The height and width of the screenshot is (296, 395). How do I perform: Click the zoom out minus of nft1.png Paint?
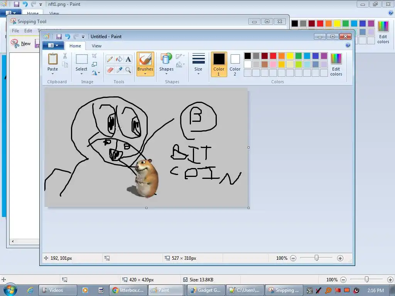[343, 280]
